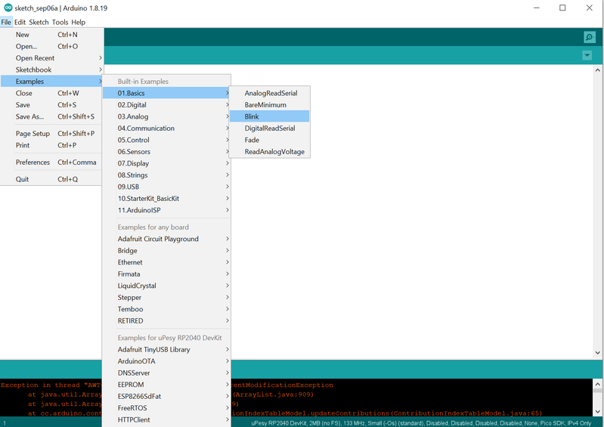Open the BareMinimum example
The height and width of the screenshot is (427, 604).
270,105
